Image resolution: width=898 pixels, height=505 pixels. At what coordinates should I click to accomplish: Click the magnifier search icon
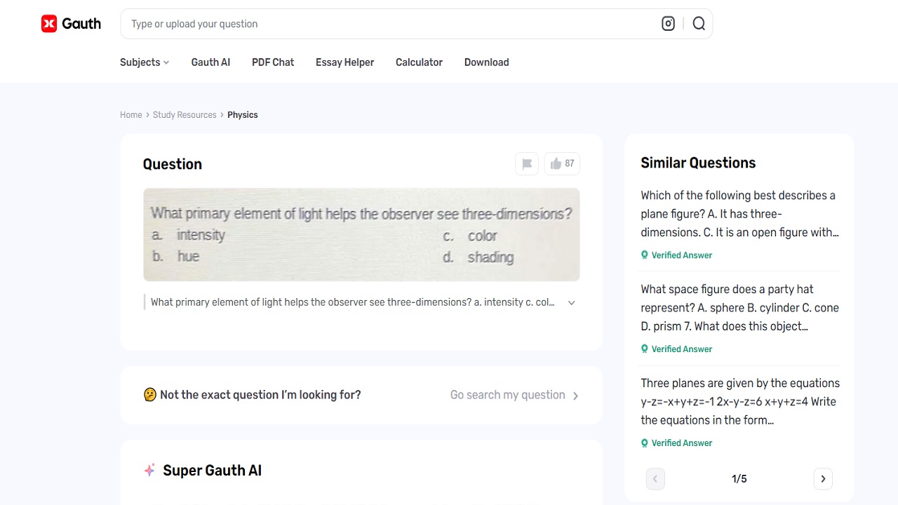pos(699,23)
